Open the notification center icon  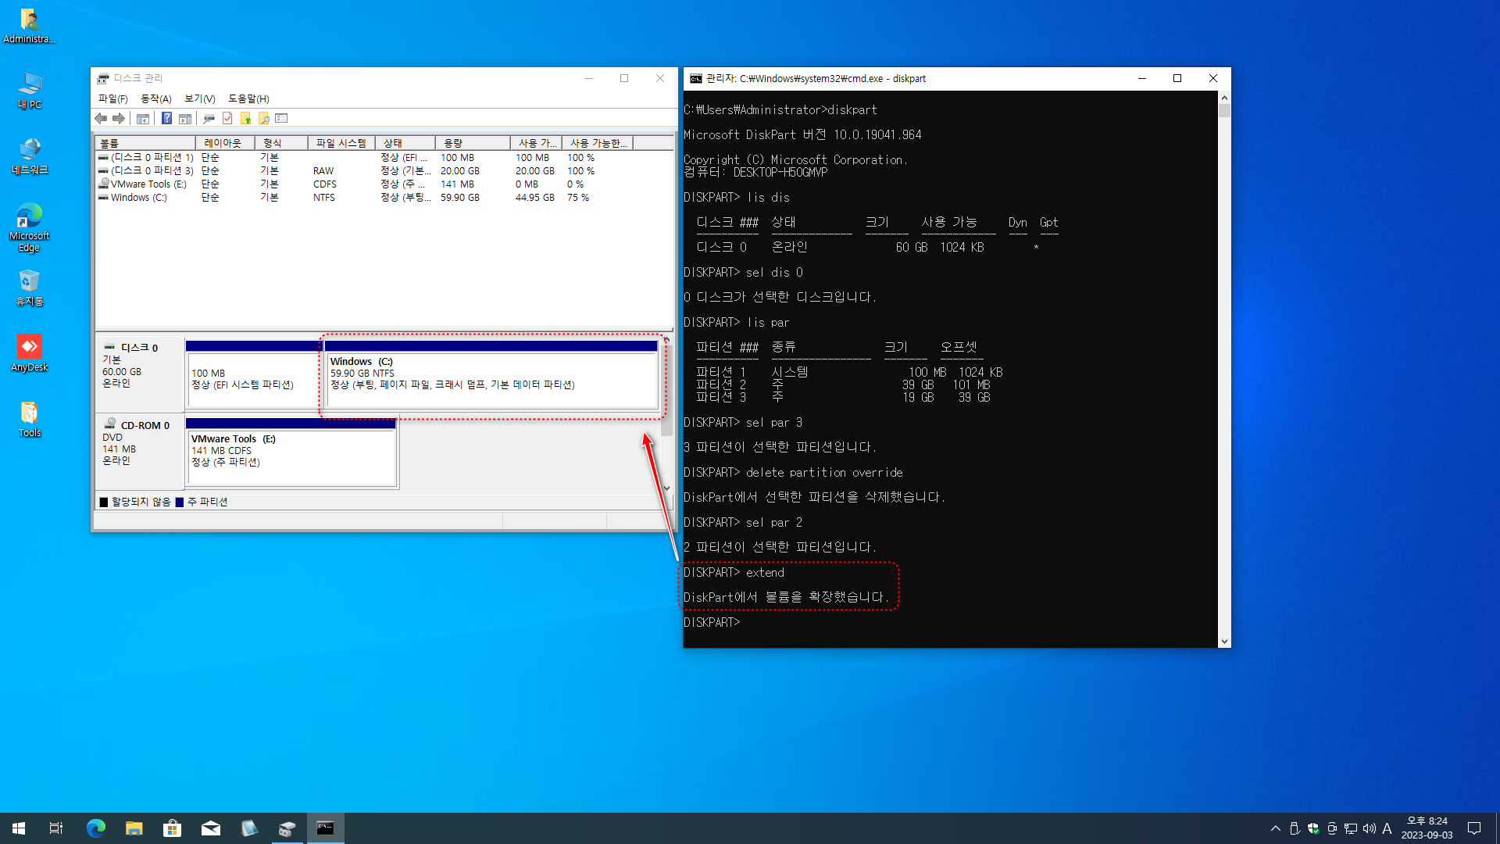coord(1474,828)
